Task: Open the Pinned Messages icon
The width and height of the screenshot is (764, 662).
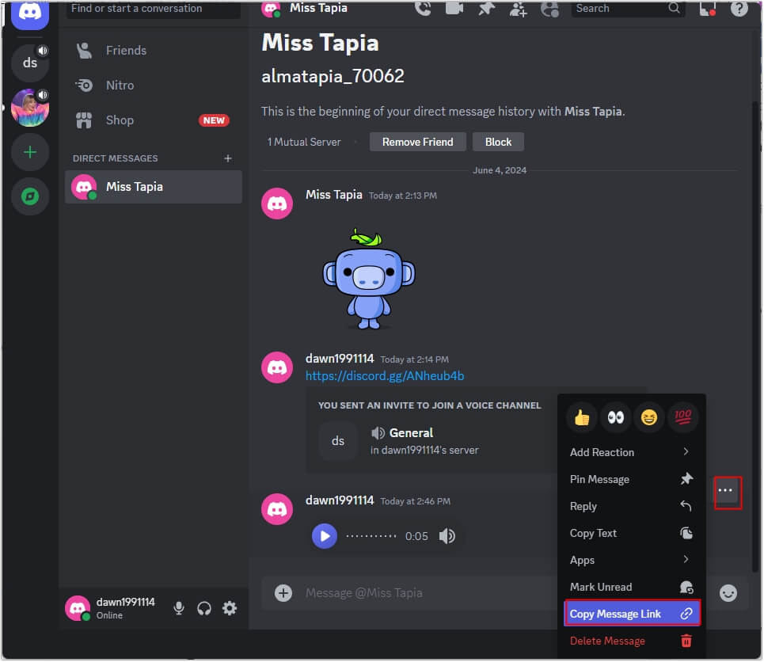Action: [487, 9]
